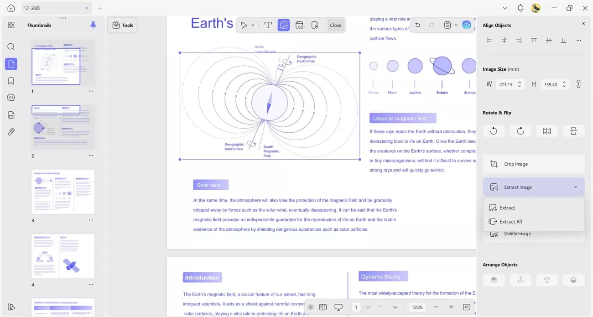This screenshot has height=317, width=593.
Task: Click the image height H field
Action: pos(556,84)
